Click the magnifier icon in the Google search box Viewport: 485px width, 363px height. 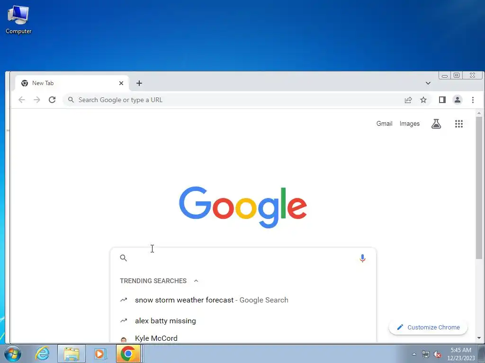pos(124,258)
